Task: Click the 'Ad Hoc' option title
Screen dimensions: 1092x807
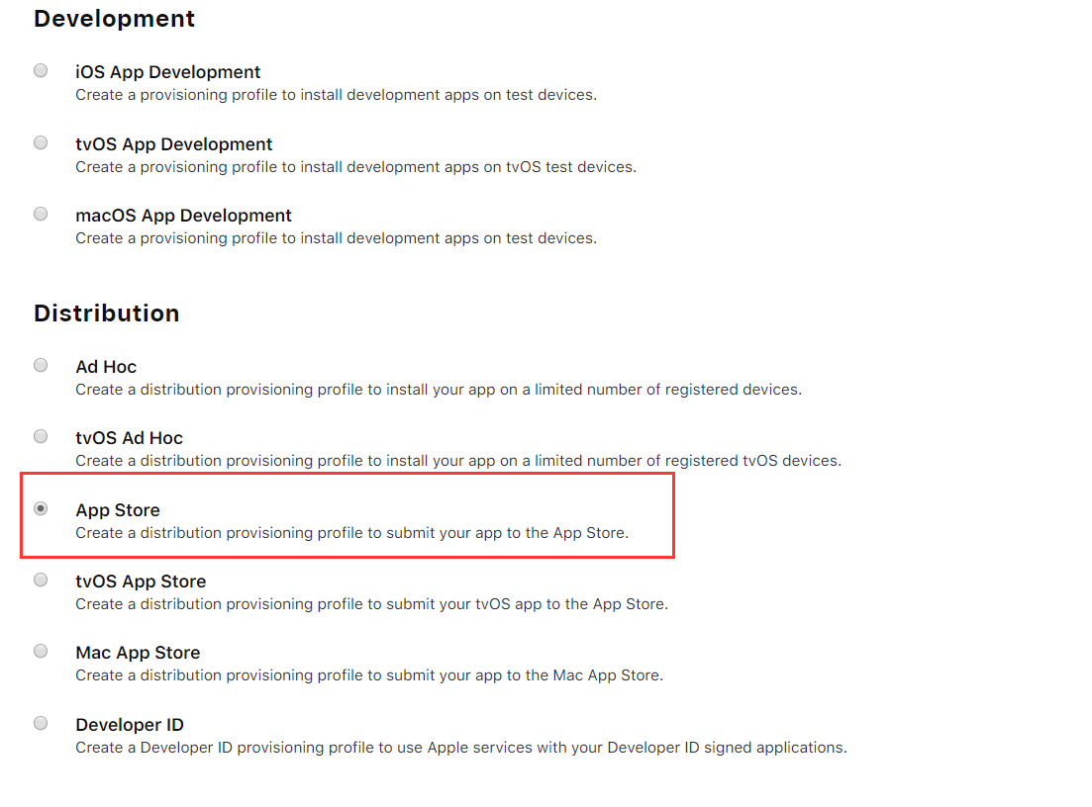Action: pyautogui.click(x=106, y=367)
